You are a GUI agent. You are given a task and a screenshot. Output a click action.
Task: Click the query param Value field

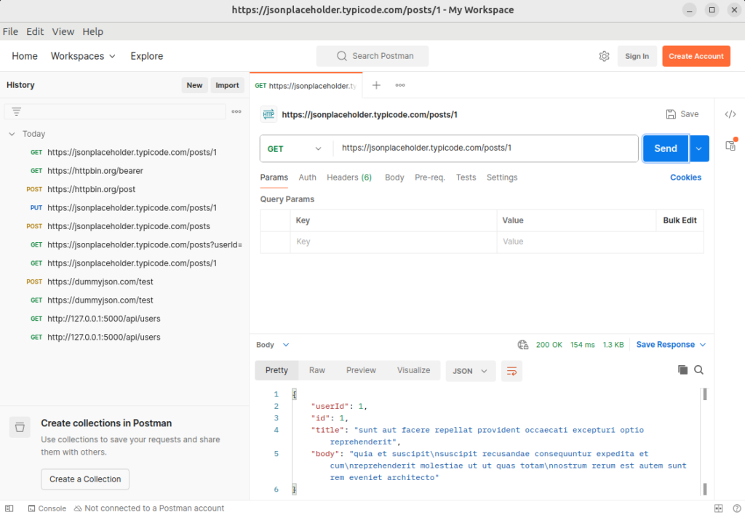coord(600,241)
